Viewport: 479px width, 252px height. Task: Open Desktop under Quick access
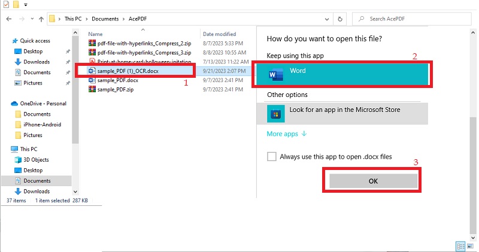tap(33, 51)
